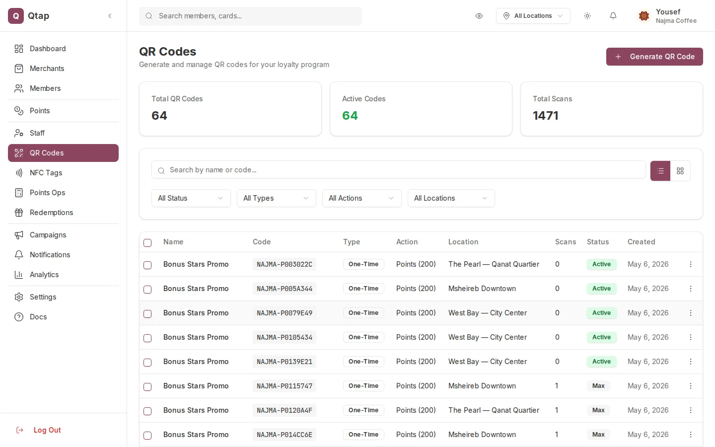Select all rows with header checkbox
715x447 pixels.
pyautogui.click(x=147, y=242)
